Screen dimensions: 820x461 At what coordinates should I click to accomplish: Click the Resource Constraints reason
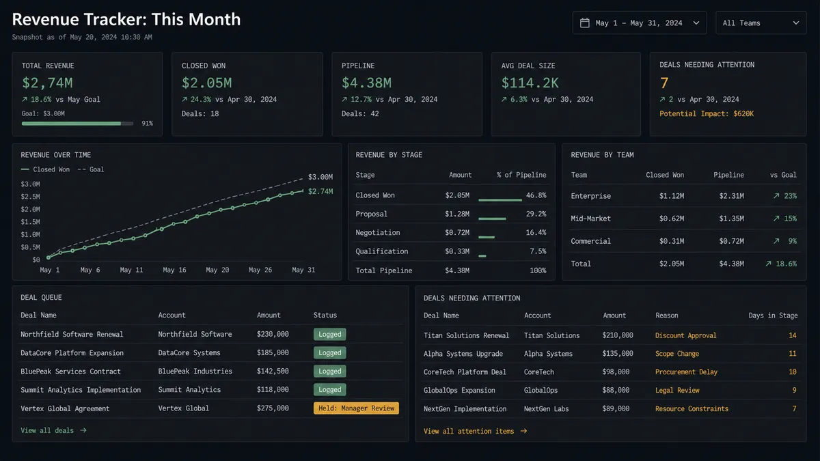coord(692,409)
